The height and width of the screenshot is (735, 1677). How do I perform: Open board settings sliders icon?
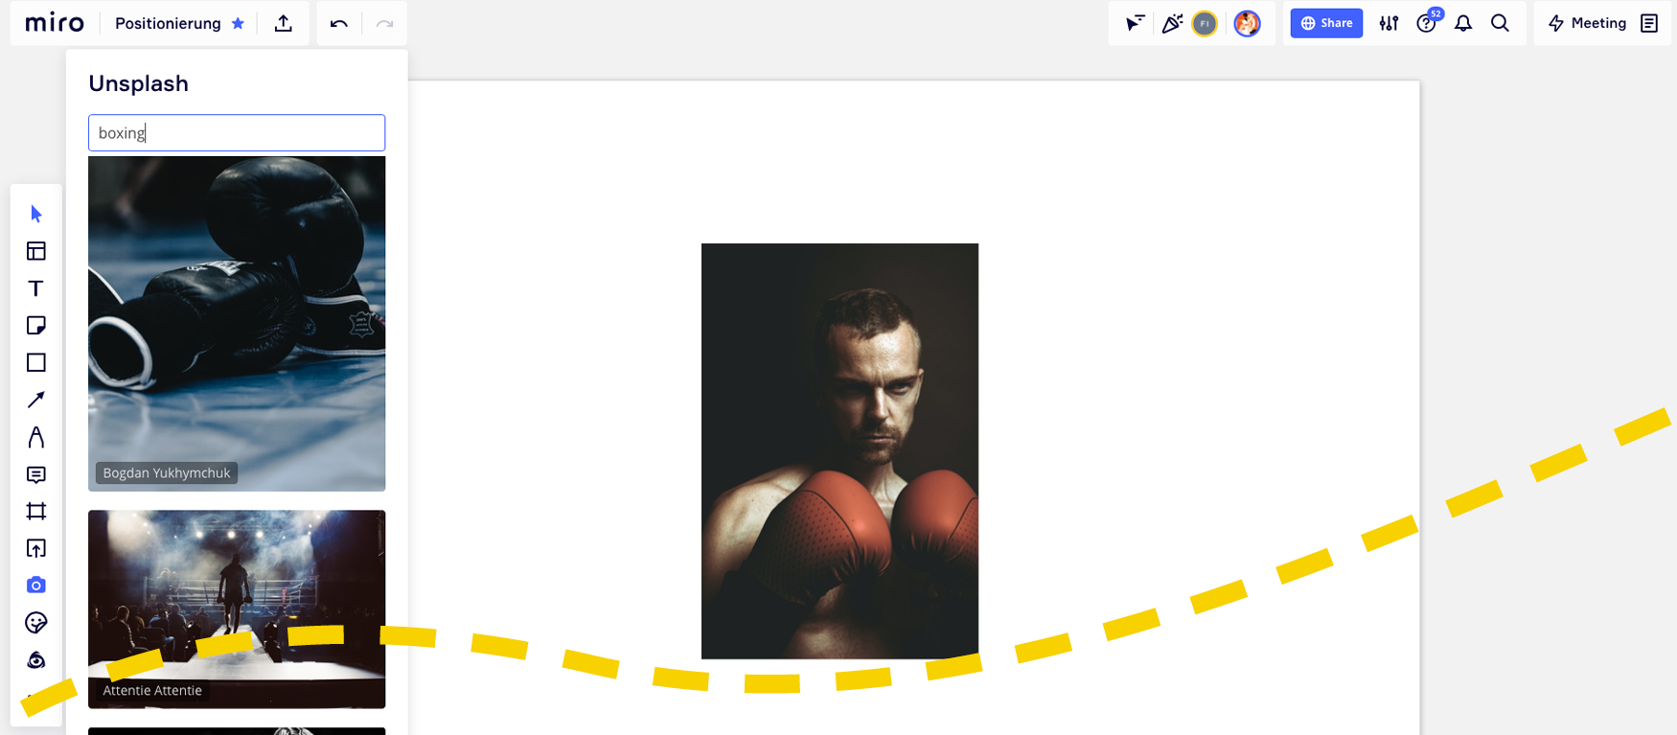(x=1389, y=23)
